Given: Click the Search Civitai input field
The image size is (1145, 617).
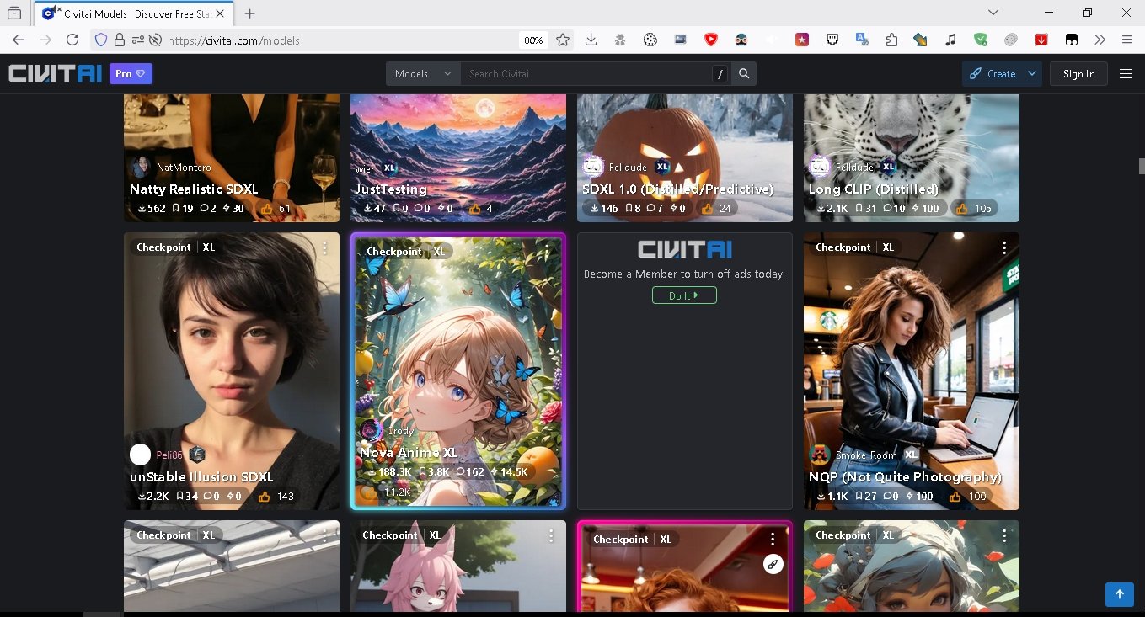Looking at the screenshot, I should (586, 74).
